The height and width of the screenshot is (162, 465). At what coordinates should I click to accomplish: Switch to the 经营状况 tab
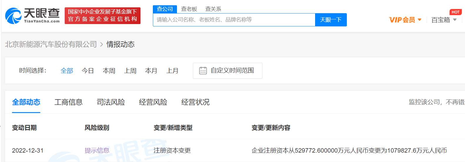[195, 102]
